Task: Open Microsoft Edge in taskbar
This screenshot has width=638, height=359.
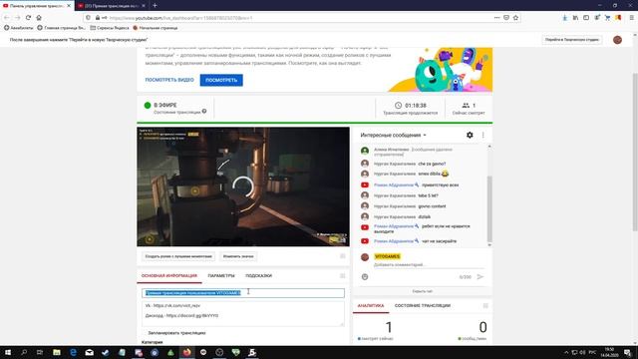Action: coord(73,352)
